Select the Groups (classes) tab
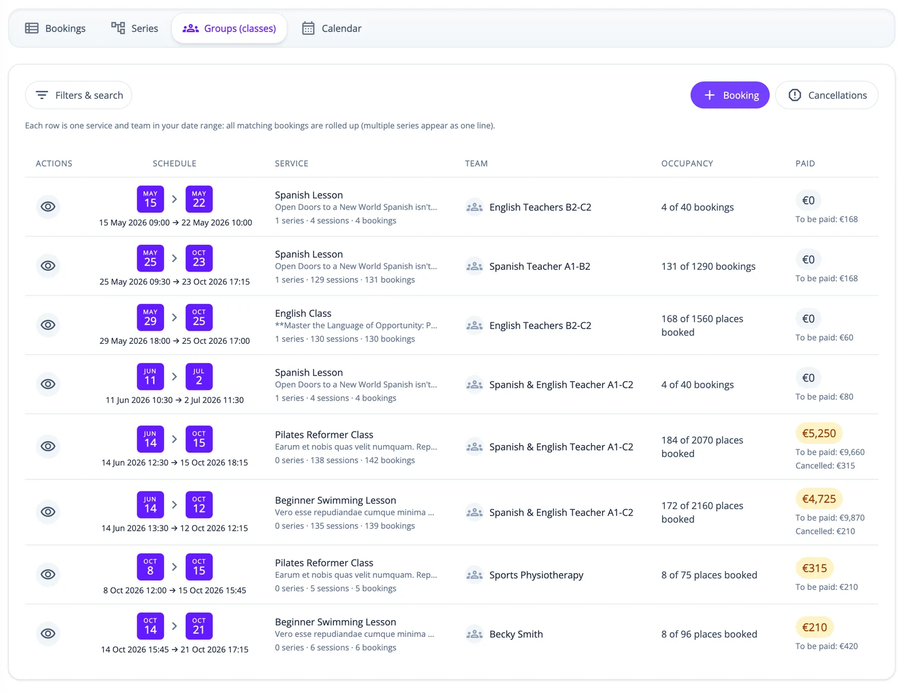 (x=229, y=28)
